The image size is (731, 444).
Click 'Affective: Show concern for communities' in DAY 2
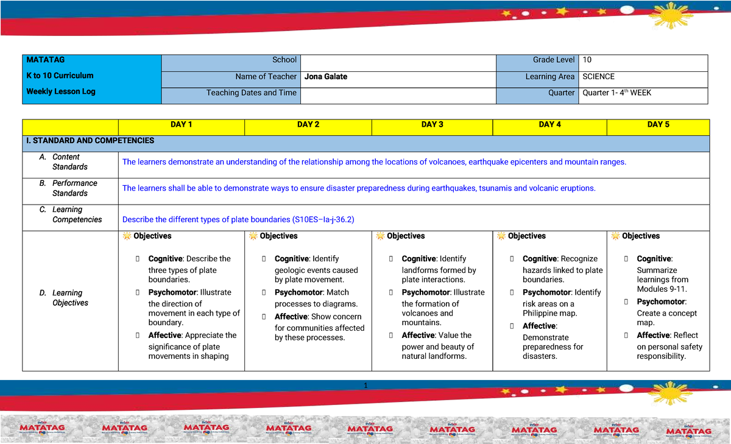(x=319, y=327)
